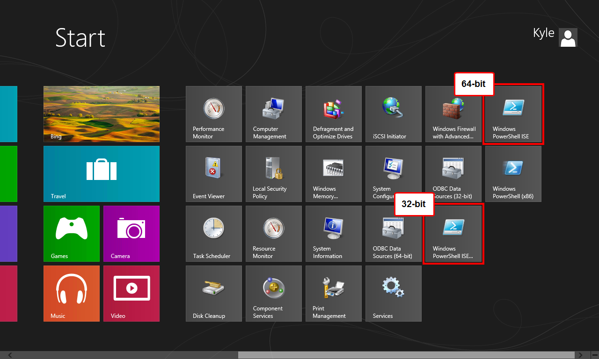Screen dimensions: 599x359
Task: Launch Computer Management tile
Action: [x=274, y=114]
